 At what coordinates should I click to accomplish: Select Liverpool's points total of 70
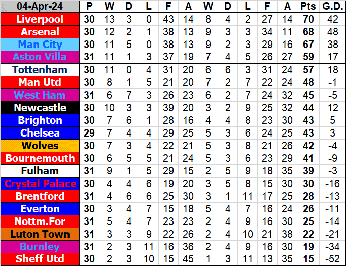tap(307, 19)
